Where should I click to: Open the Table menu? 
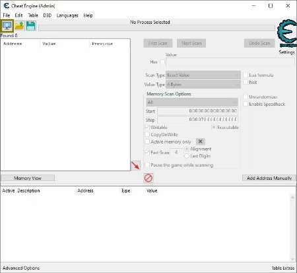point(33,15)
